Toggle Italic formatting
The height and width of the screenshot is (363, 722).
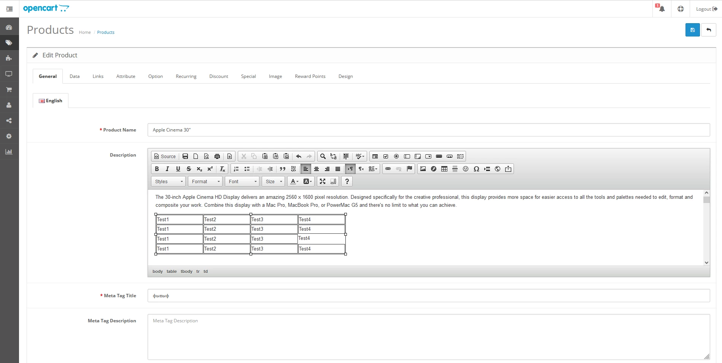[x=167, y=169]
